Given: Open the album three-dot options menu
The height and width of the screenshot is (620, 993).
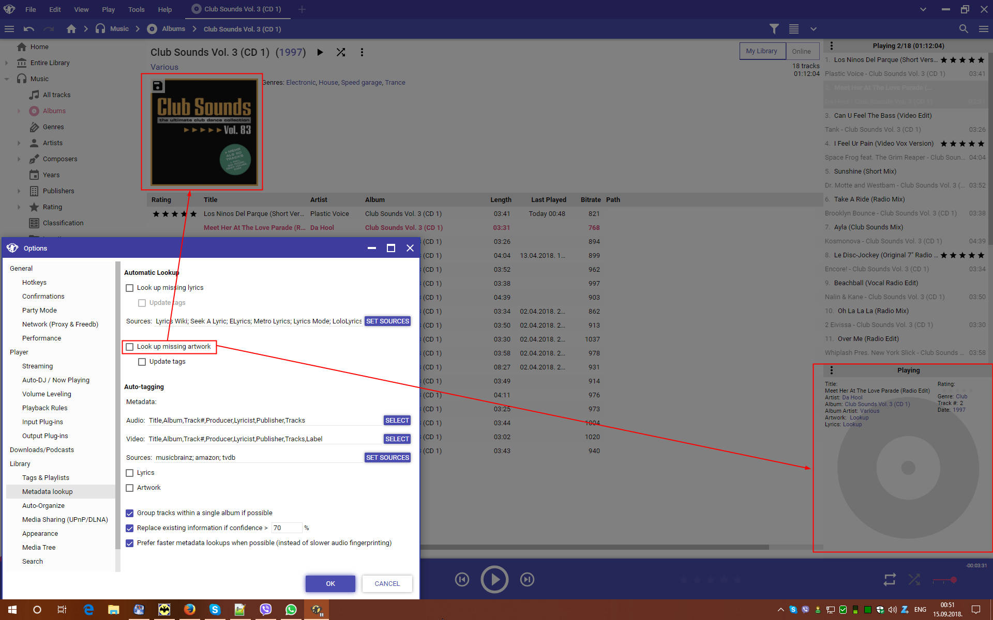Looking at the screenshot, I should [x=362, y=52].
